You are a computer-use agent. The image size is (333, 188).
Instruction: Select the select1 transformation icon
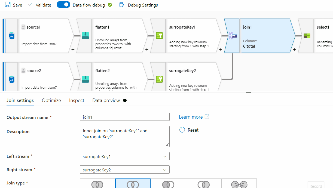click(x=307, y=36)
